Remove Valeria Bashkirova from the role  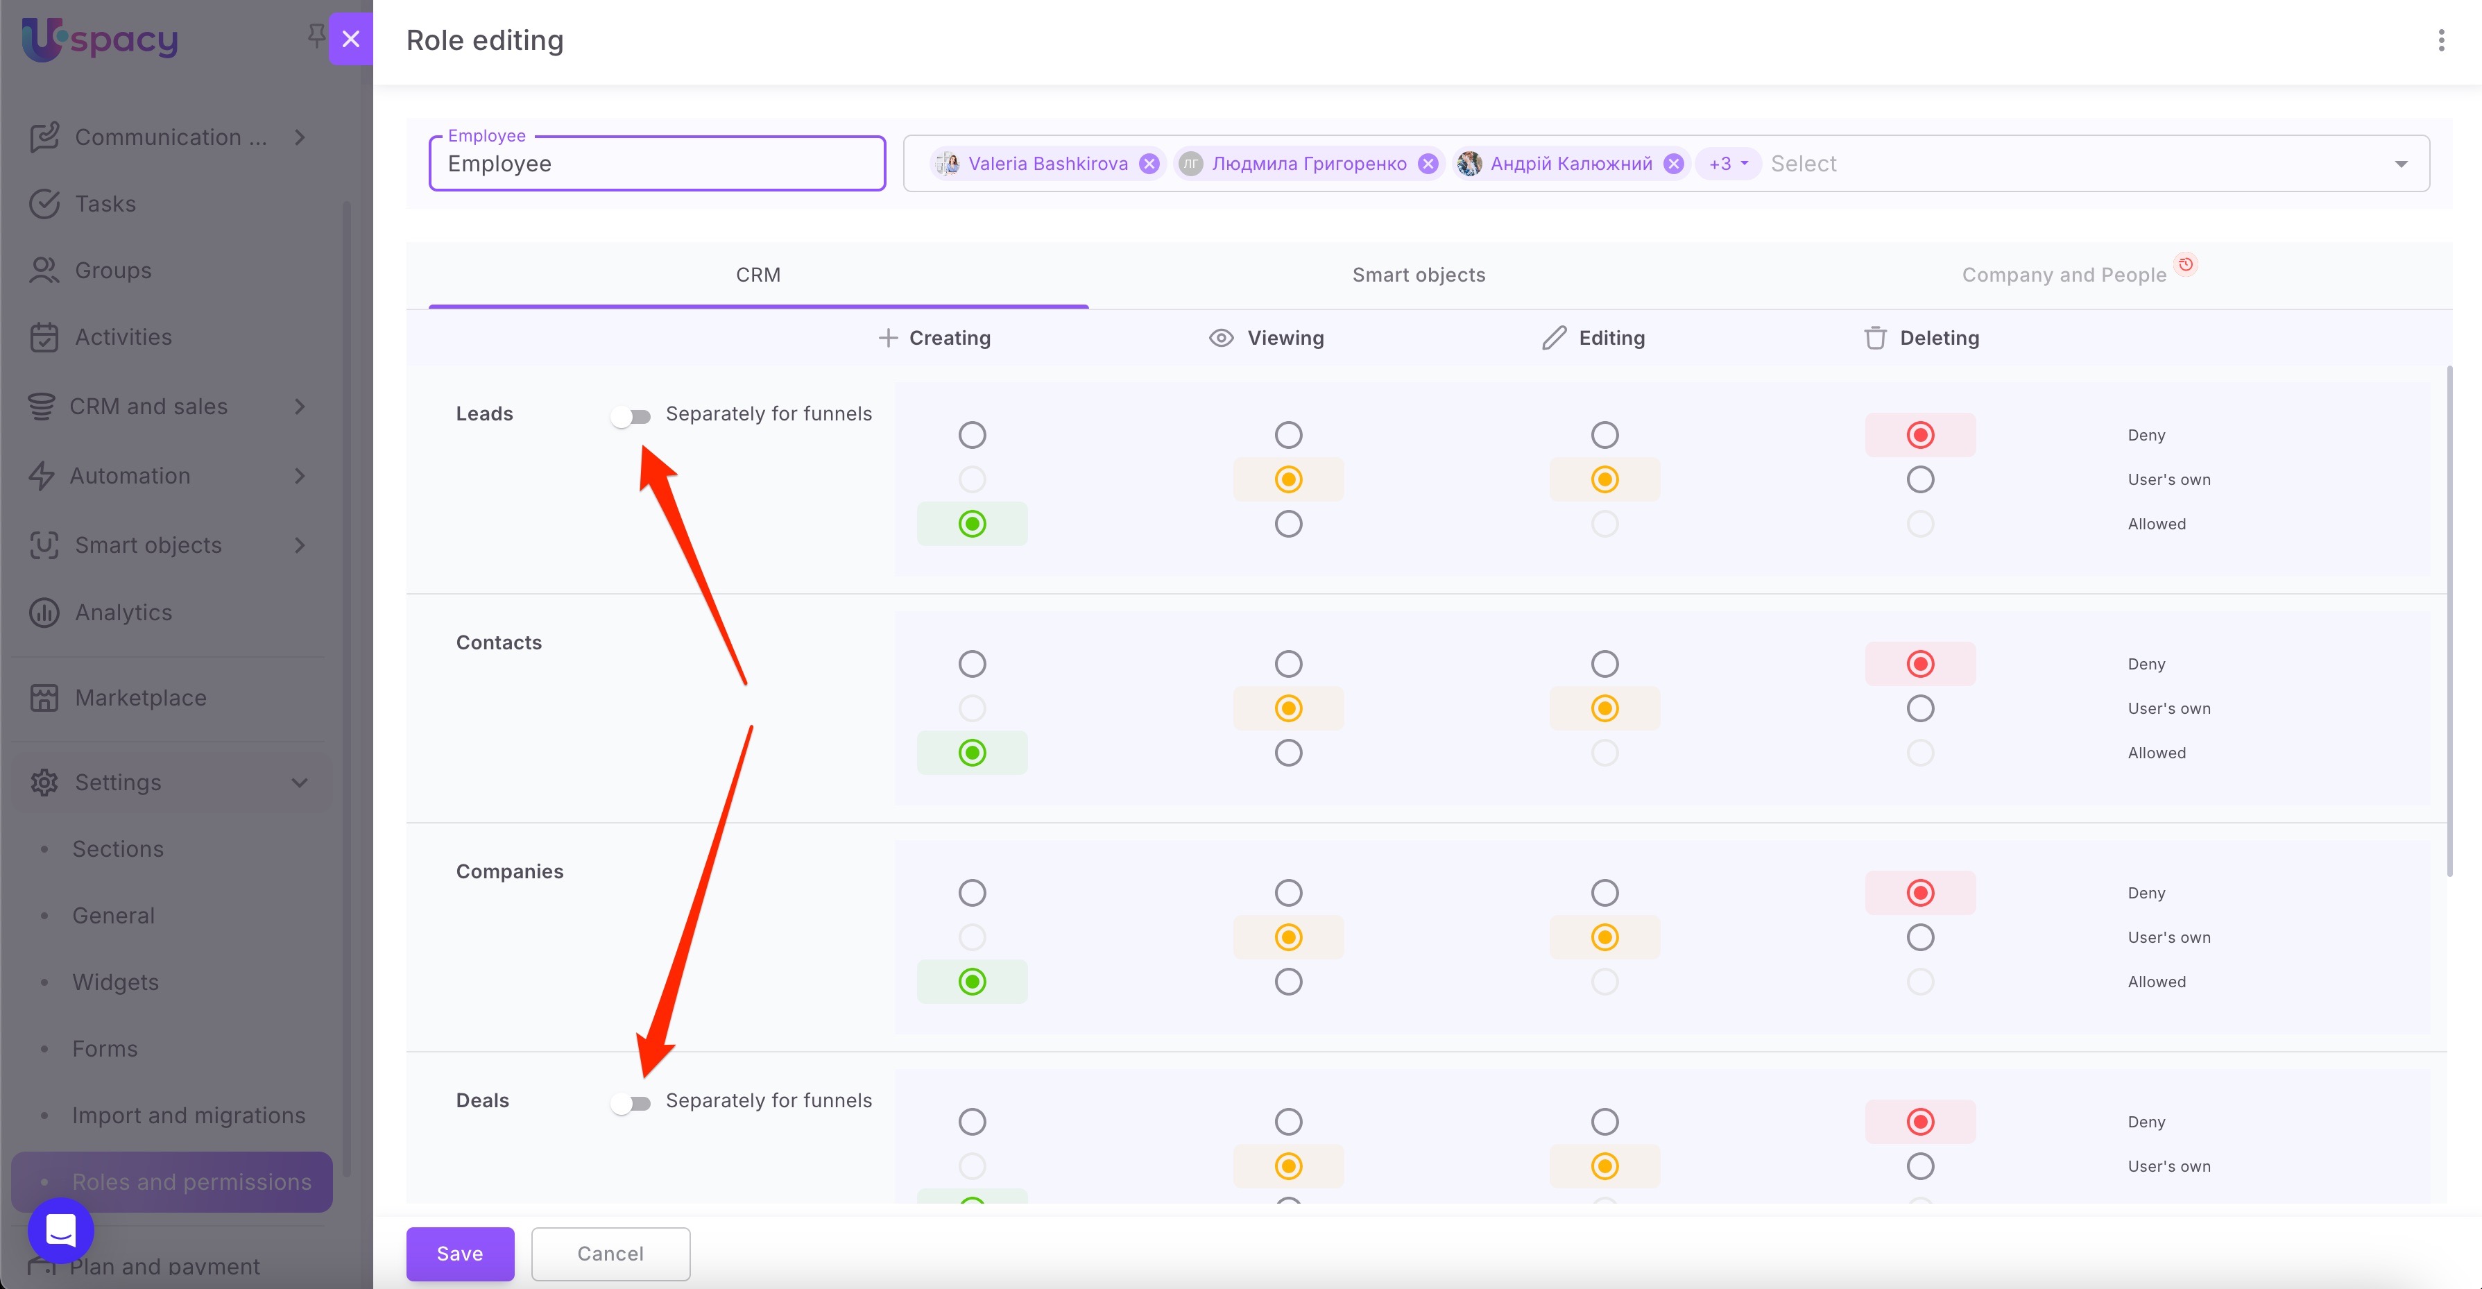[x=1149, y=164]
